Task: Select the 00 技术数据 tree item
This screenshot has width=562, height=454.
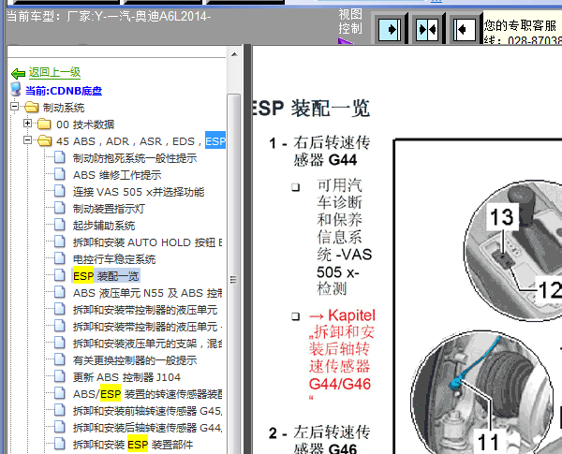Action: (x=85, y=124)
